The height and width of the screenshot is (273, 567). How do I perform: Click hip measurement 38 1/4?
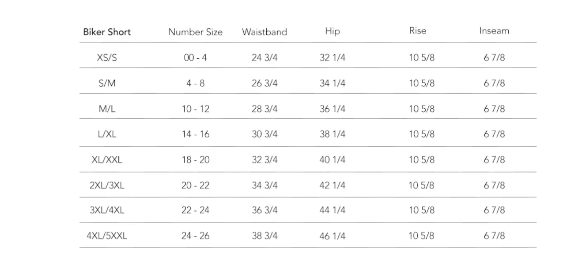tap(332, 134)
